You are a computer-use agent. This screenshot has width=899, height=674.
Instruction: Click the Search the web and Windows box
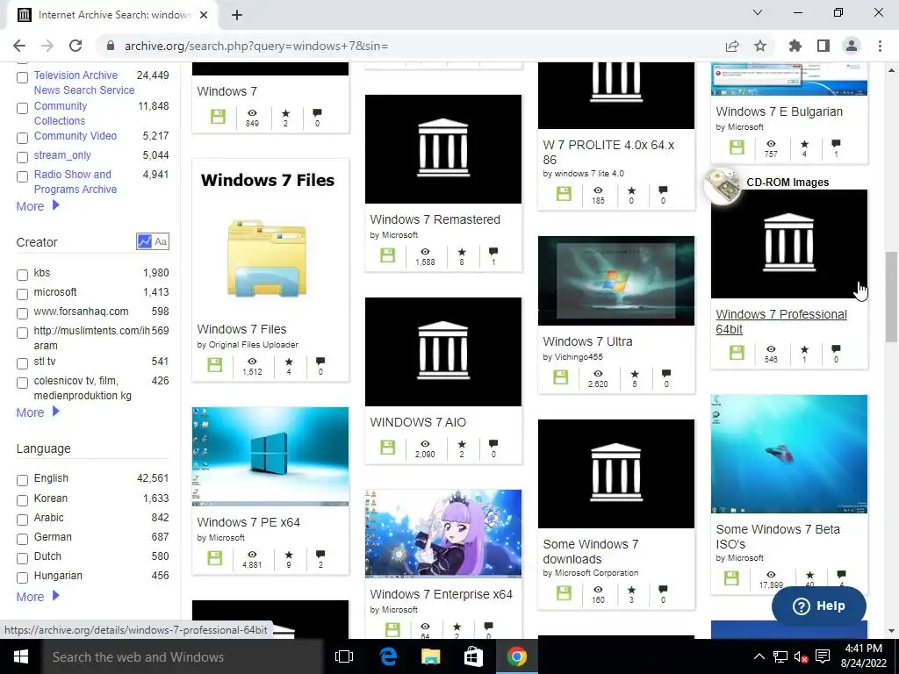point(183,656)
